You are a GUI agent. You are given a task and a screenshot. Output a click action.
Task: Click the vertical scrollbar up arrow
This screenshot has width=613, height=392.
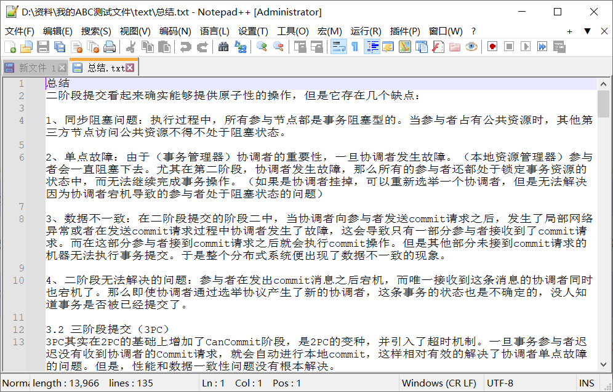tap(603, 84)
